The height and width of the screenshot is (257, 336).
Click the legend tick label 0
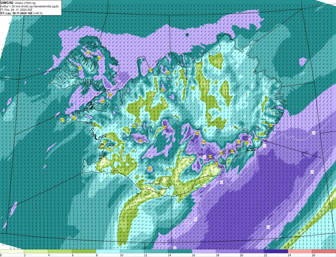[x=1, y=255]
